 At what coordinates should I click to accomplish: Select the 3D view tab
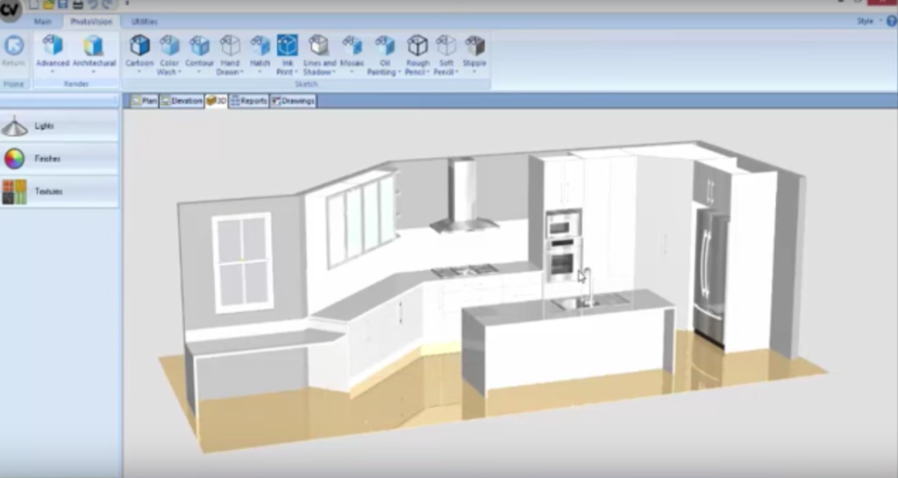[x=217, y=101]
